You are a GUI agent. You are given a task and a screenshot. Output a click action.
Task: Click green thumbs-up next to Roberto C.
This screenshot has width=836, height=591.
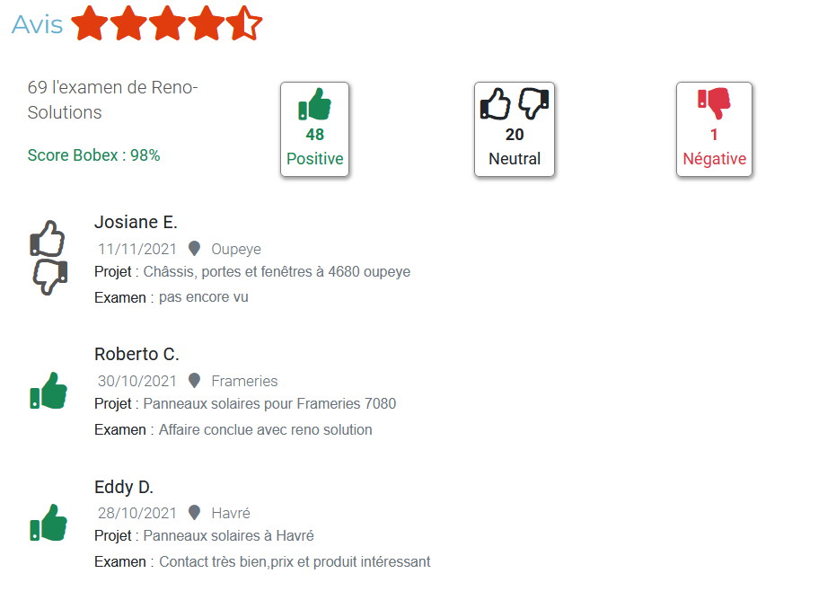48,391
